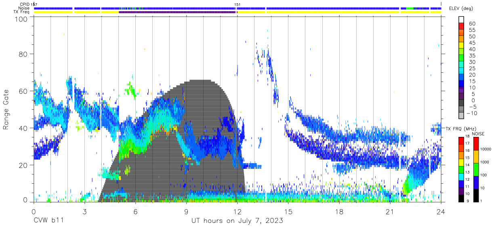Click the '55' label on the ELEV color bar
This screenshot has width=496, height=229.
click(x=472, y=30)
